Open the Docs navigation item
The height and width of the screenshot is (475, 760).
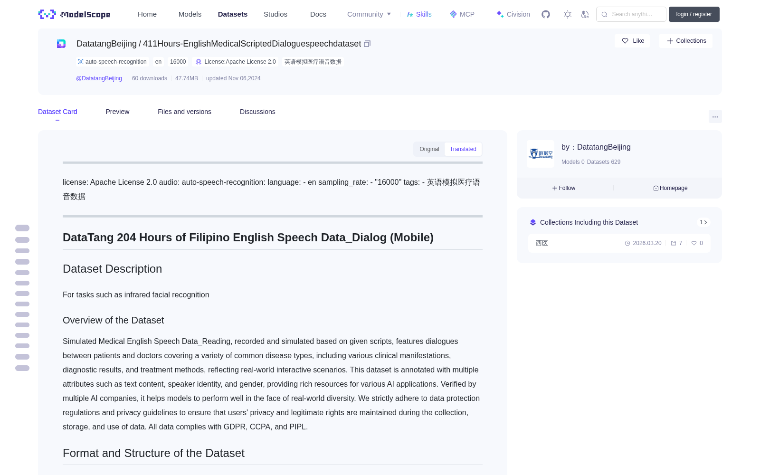tap(318, 14)
